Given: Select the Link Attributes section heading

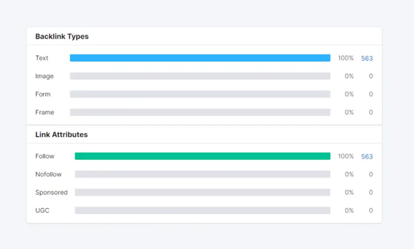Looking at the screenshot, I should click(x=61, y=135).
